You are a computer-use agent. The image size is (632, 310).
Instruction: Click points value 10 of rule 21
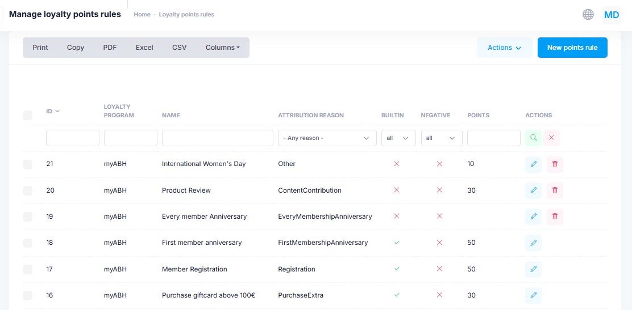pyautogui.click(x=471, y=164)
